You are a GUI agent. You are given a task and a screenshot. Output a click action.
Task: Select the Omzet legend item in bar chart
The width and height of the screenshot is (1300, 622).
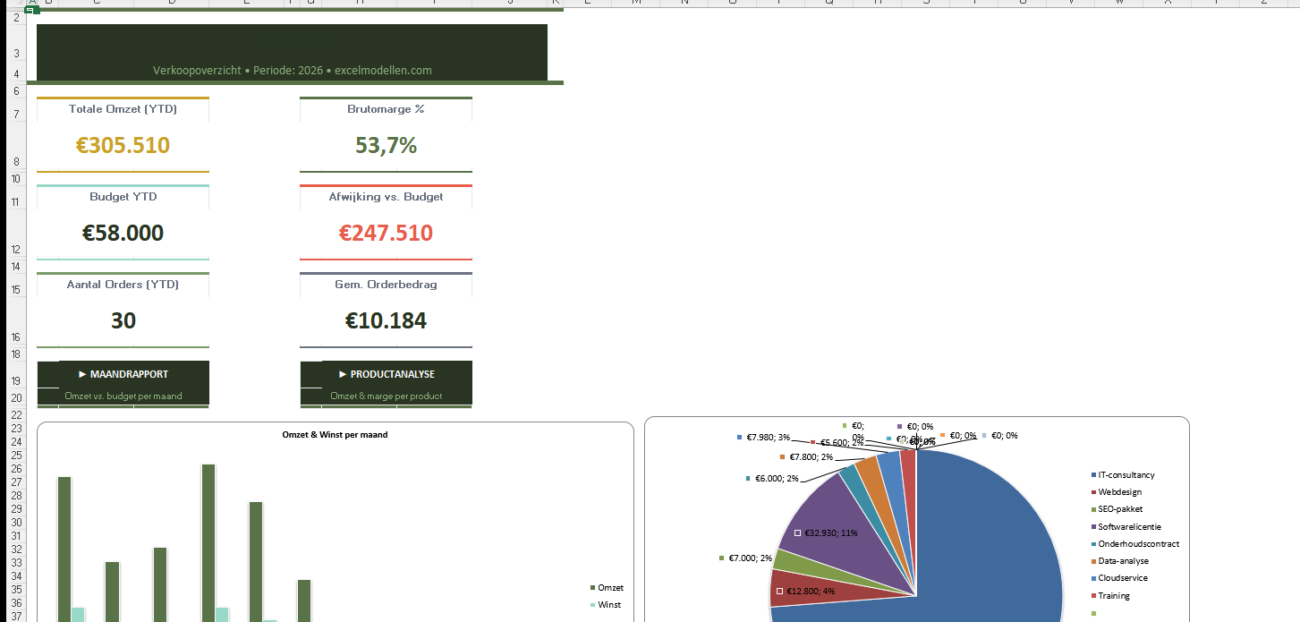point(610,588)
